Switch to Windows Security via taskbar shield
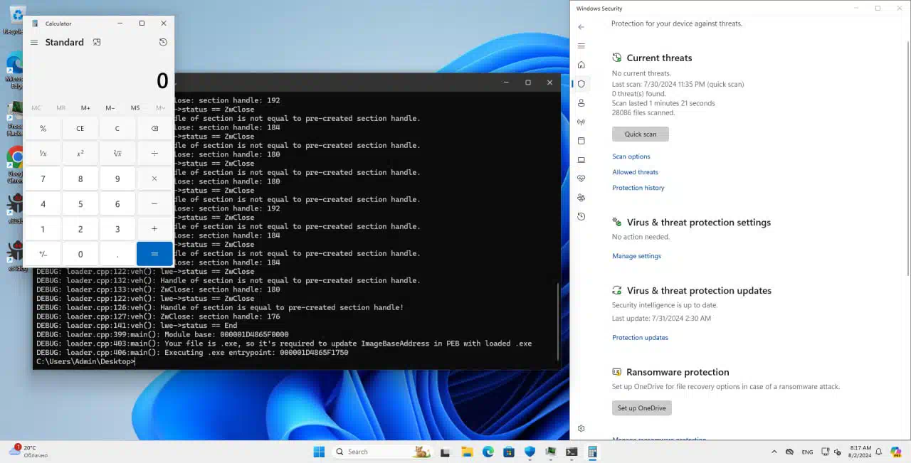The height and width of the screenshot is (463, 911). click(x=530, y=452)
